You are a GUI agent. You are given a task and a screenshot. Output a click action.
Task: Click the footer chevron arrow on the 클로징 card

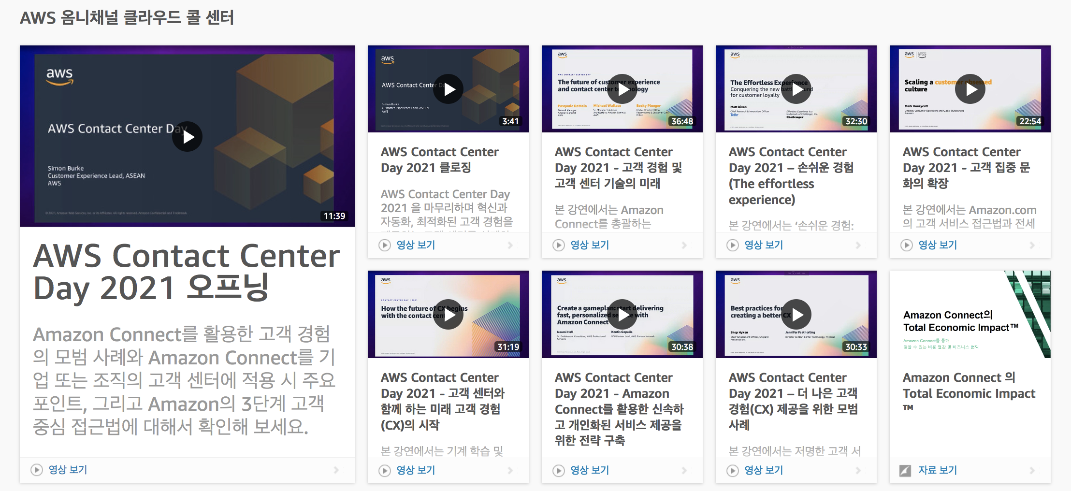pyautogui.click(x=510, y=245)
